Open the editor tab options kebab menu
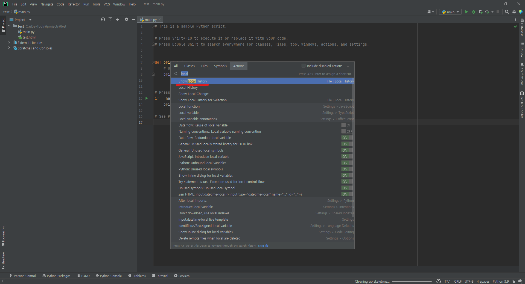 pos(516,19)
